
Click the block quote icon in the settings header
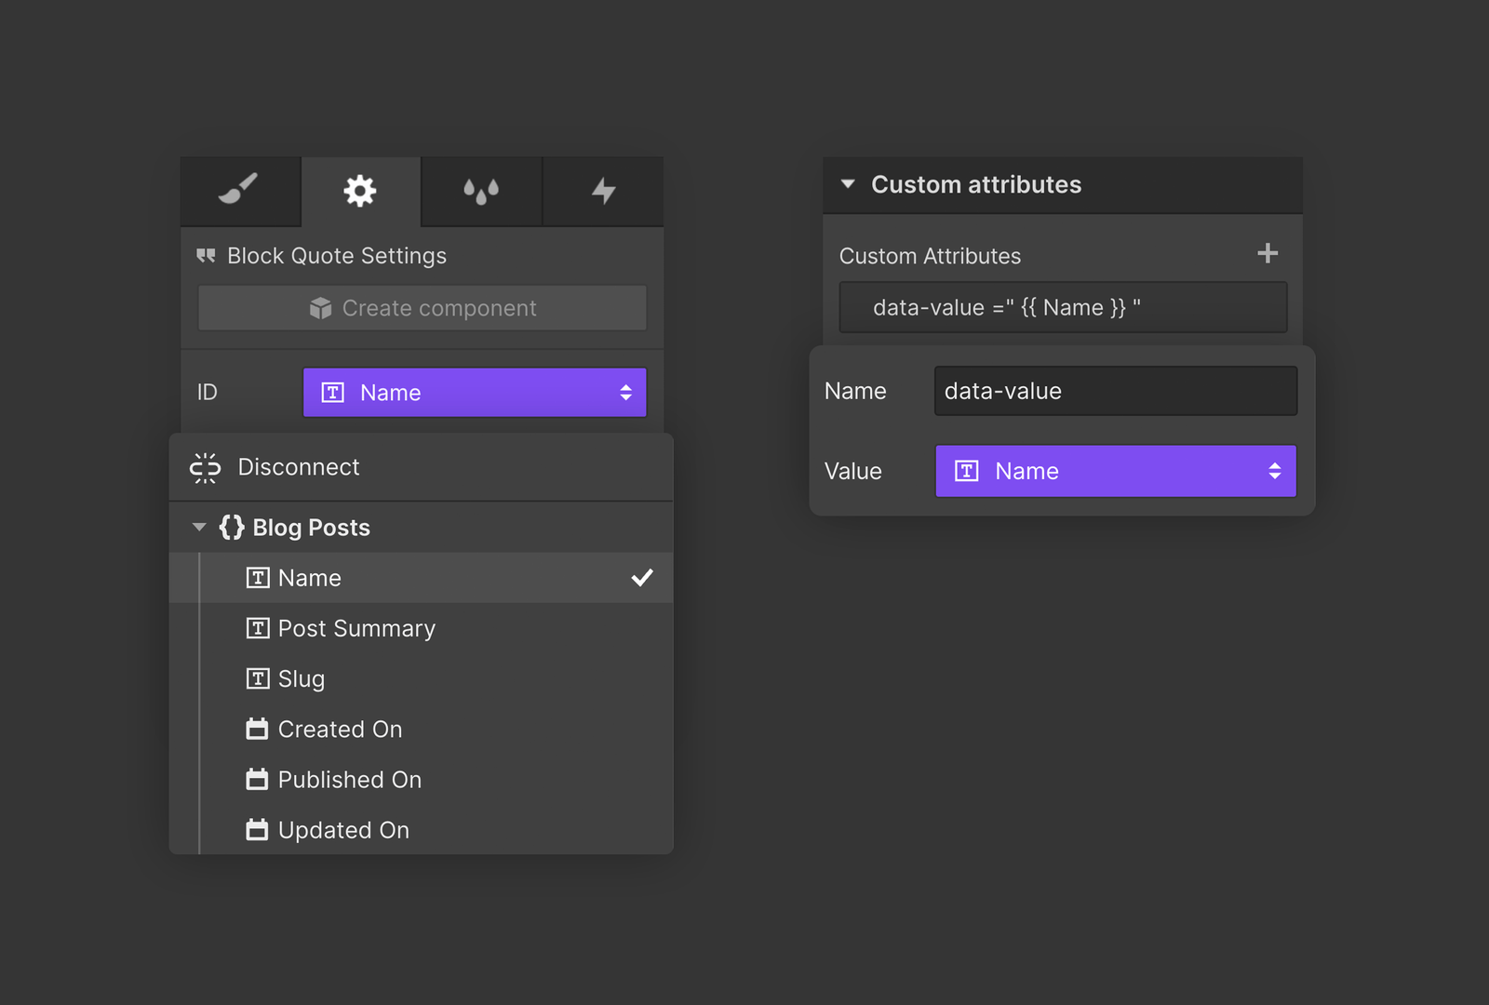pyautogui.click(x=205, y=255)
